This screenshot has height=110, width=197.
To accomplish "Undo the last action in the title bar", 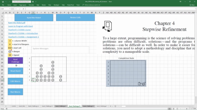I will [x=6, y=2].
